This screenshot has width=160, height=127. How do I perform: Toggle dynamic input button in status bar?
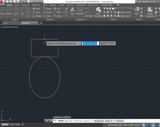click(153, 125)
